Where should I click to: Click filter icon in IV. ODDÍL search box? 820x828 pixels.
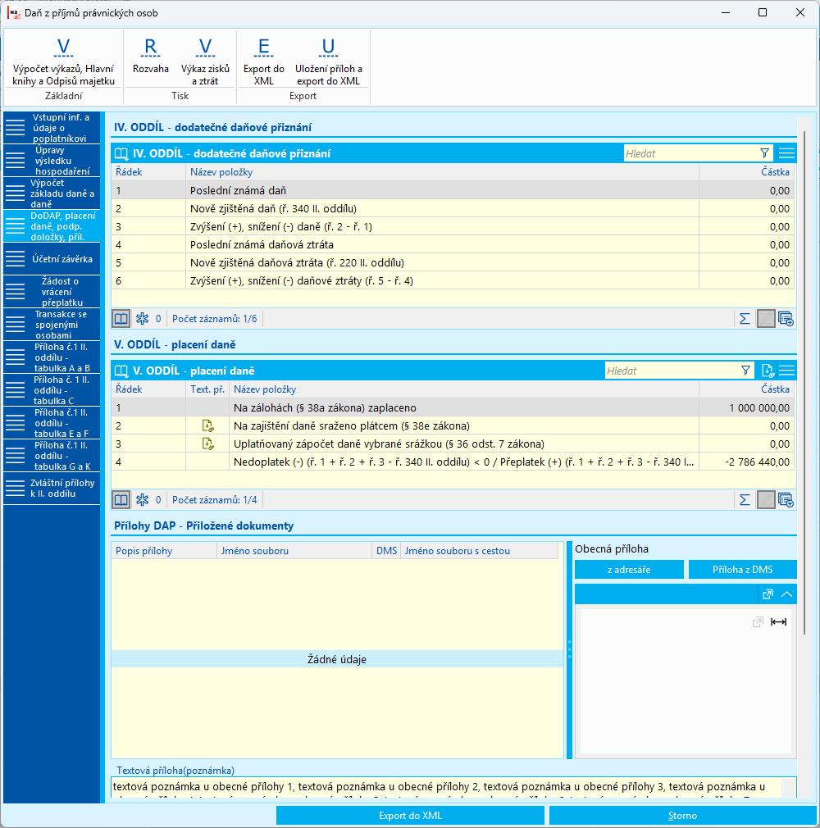(x=764, y=153)
